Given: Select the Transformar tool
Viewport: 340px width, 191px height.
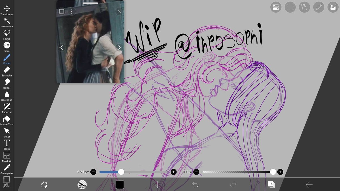Looking at the screenshot, I should [7, 10].
